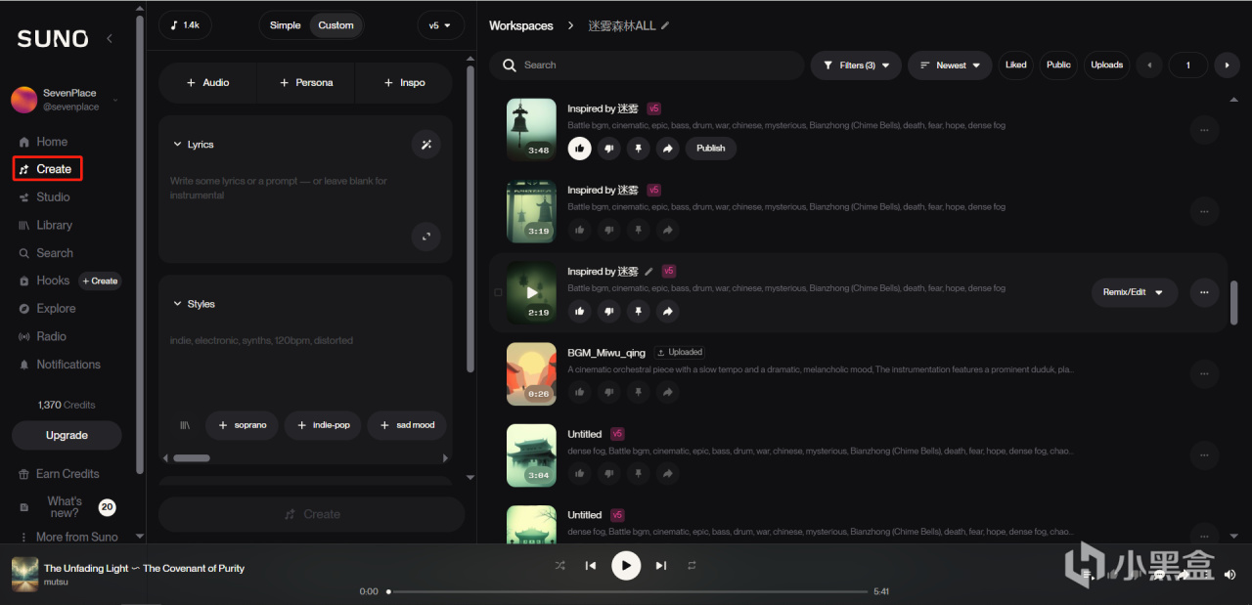Image resolution: width=1252 pixels, height=605 pixels.
Task: Edit the workspace name pencil icon
Action: [x=665, y=25]
